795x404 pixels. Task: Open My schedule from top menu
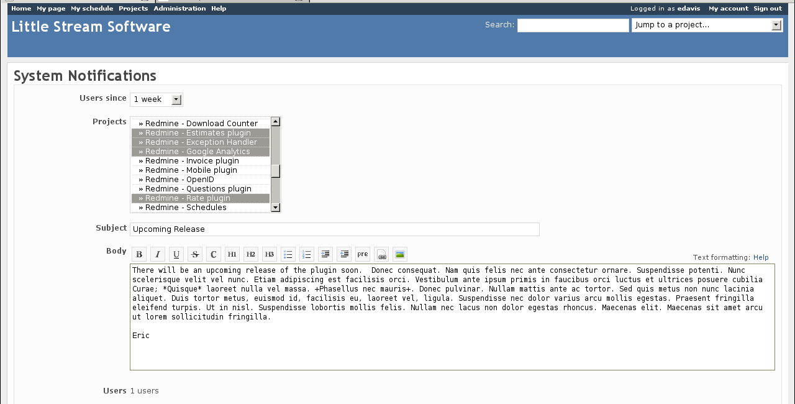[x=92, y=9]
